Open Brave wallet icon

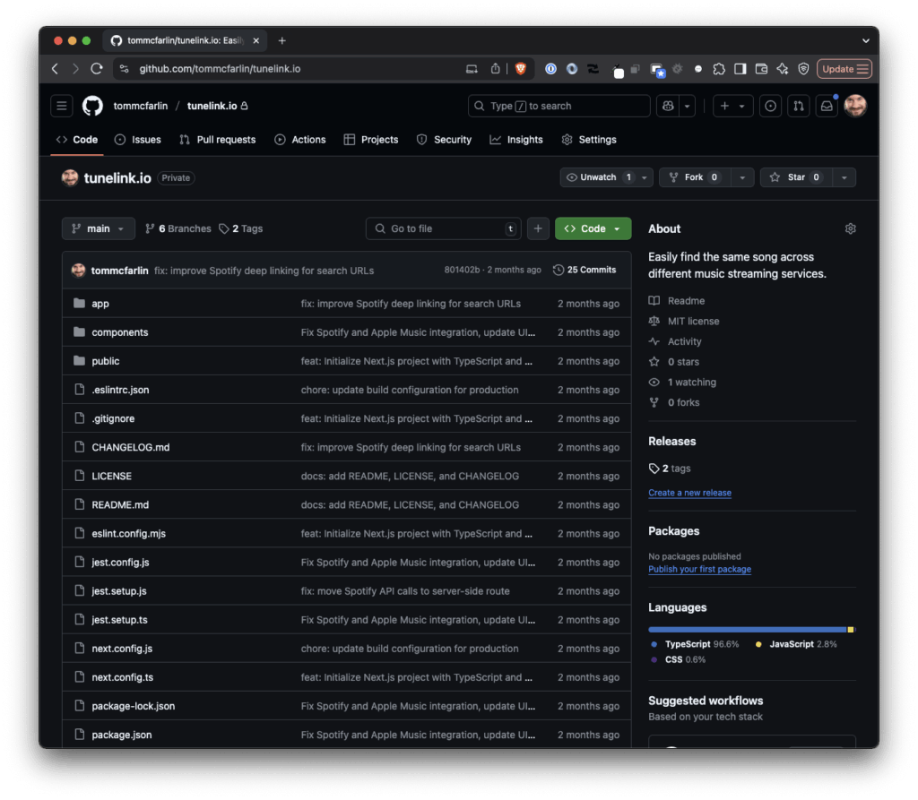761,69
